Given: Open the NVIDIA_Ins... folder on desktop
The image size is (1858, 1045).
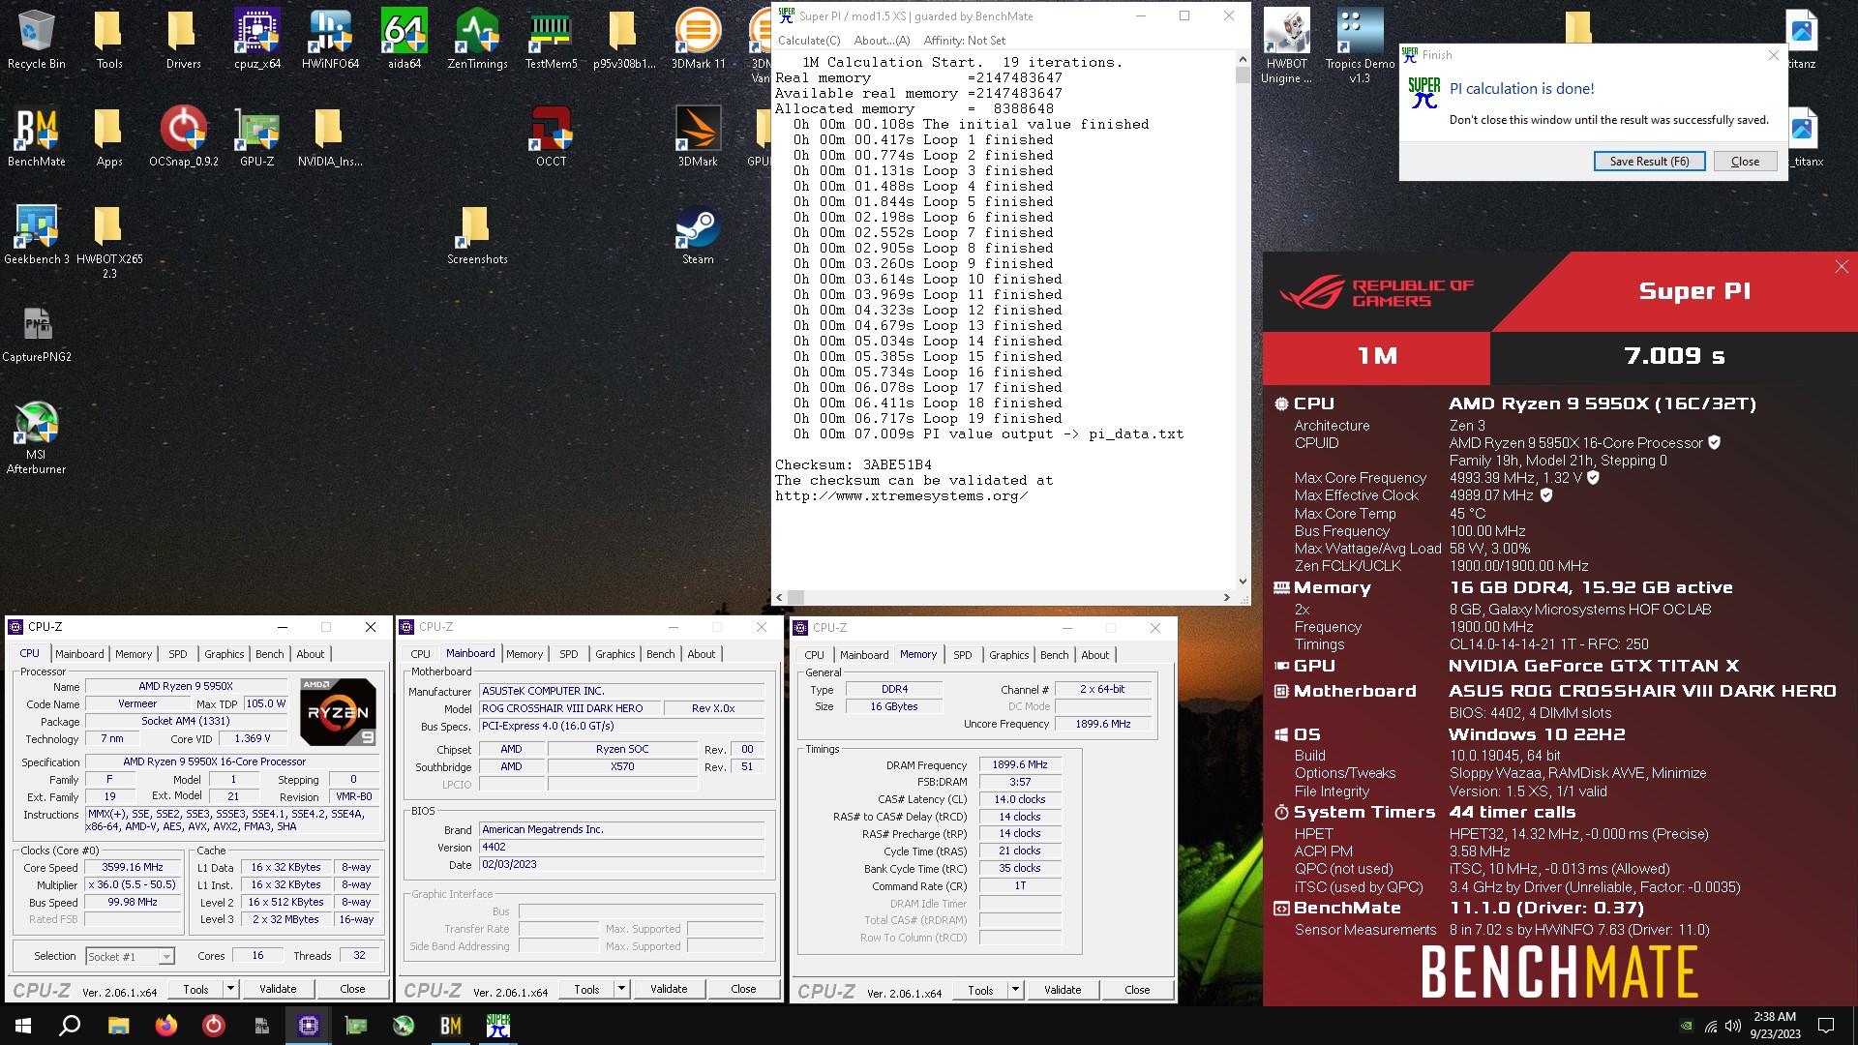Looking at the screenshot, I should [330, 136].
